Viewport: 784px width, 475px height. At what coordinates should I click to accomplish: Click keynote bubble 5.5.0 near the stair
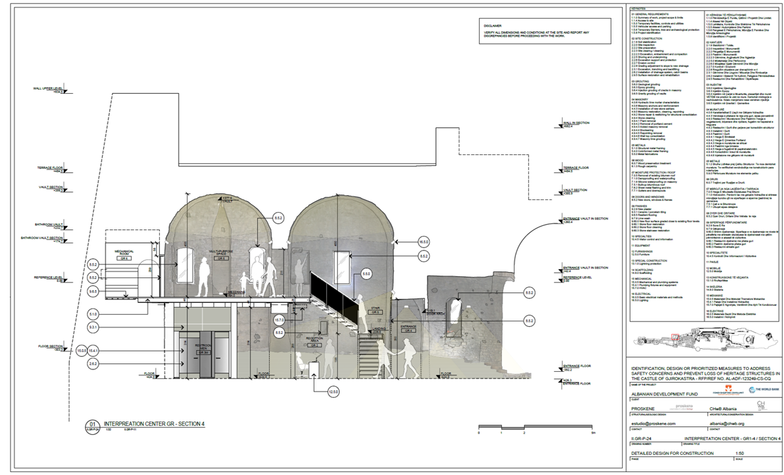[366, 274]
